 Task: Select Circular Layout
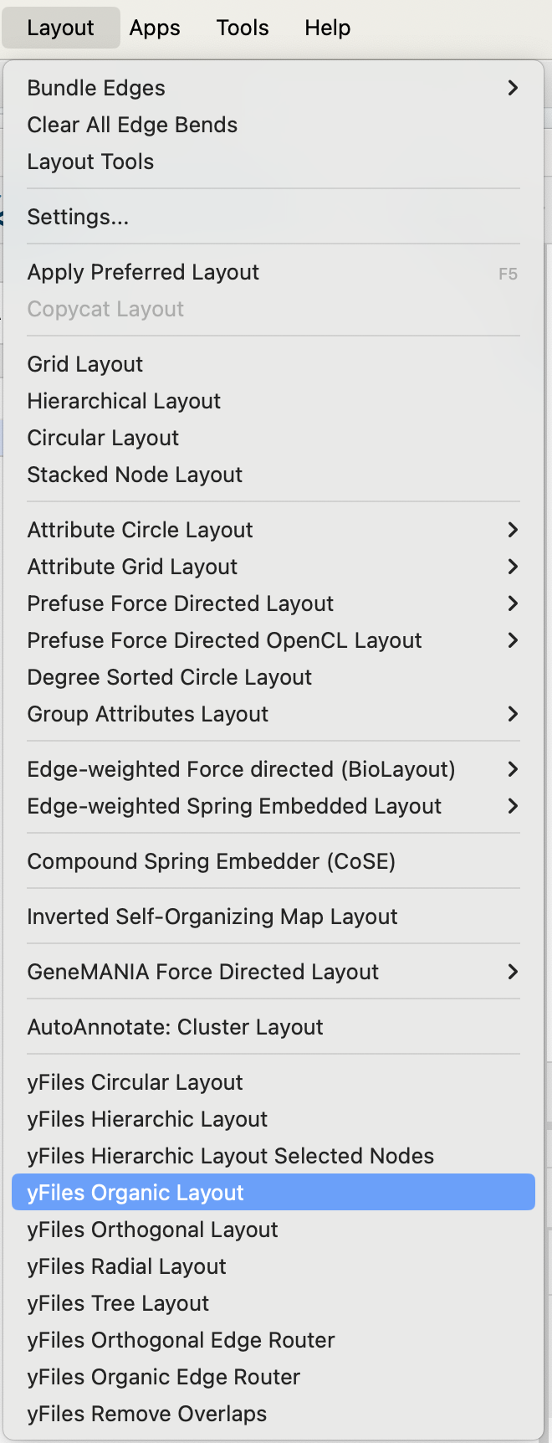(x=103, y=438)
